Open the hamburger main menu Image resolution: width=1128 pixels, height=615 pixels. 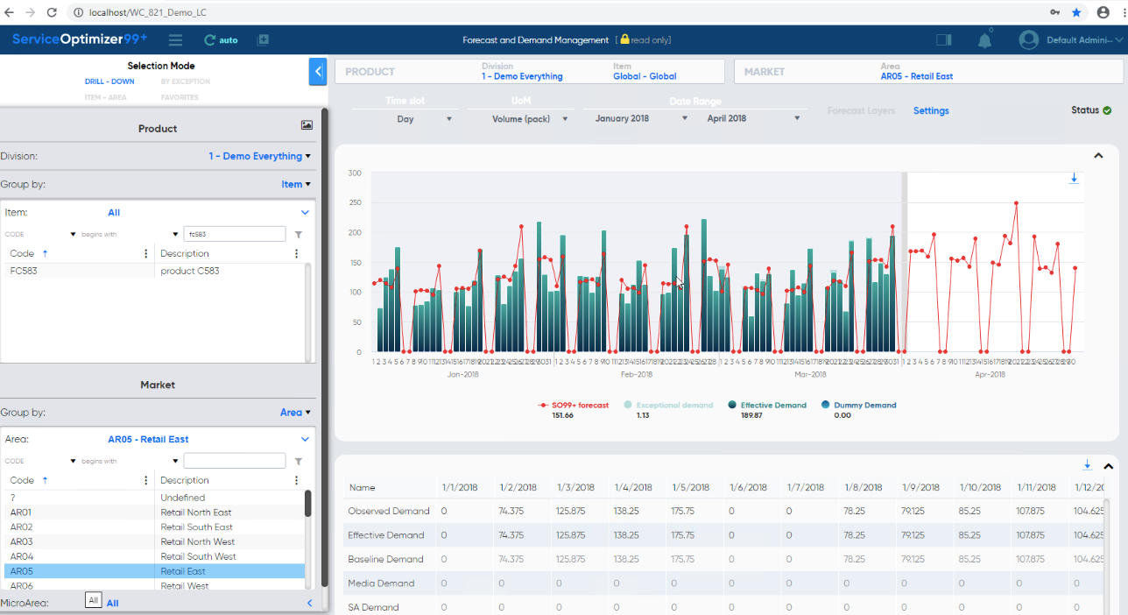(x=175, y=40)
